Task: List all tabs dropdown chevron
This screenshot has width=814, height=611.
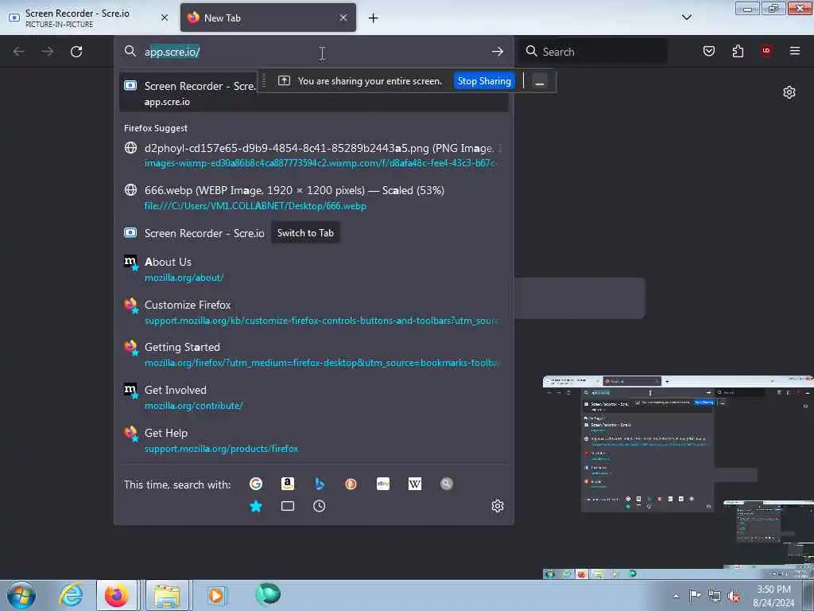Action: coord(686,18)
